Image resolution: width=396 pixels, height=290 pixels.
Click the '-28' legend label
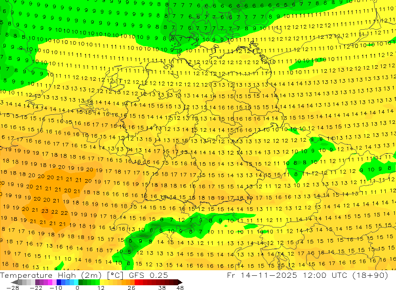(13, 288)
